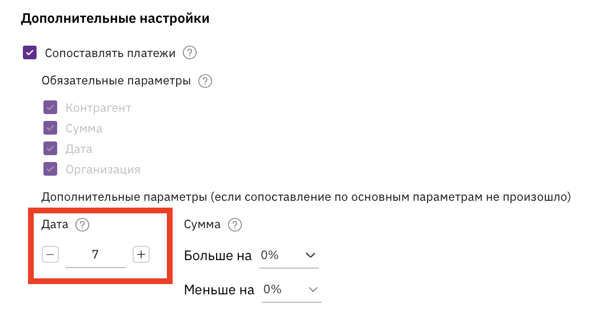Click help icon next to Обязательные параметры

[205, 81]
